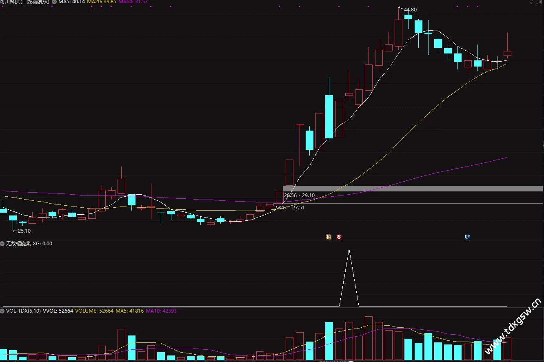Expand the main chart MA indicator dropdown
Viewport: 544px width, 362px height.
54,2
